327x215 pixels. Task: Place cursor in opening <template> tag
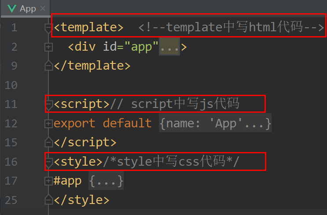click(88, 27)
